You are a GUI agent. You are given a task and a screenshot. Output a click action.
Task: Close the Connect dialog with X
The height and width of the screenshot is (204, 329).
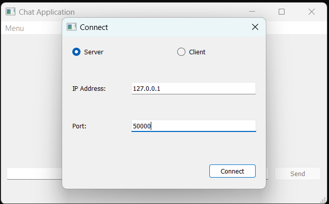[255, 27]
